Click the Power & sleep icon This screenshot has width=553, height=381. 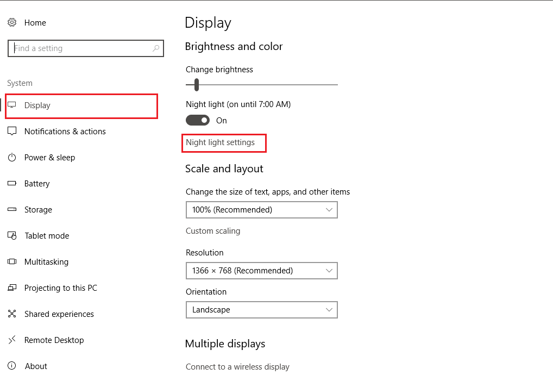click(x=12, y=158)
